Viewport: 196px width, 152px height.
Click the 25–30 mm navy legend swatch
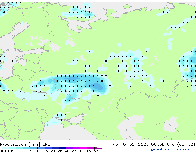[62, 148]
